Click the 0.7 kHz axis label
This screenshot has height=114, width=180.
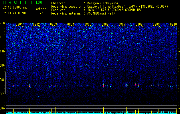[x=3, y=94]
